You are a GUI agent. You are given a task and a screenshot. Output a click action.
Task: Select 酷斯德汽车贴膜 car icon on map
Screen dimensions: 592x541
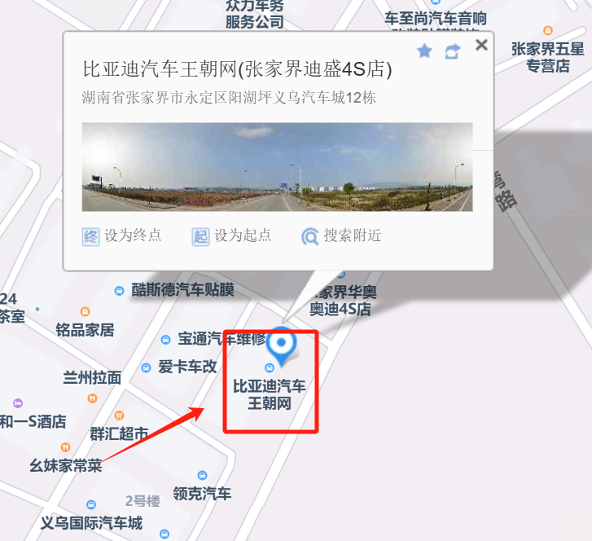[x=119, y=291]
